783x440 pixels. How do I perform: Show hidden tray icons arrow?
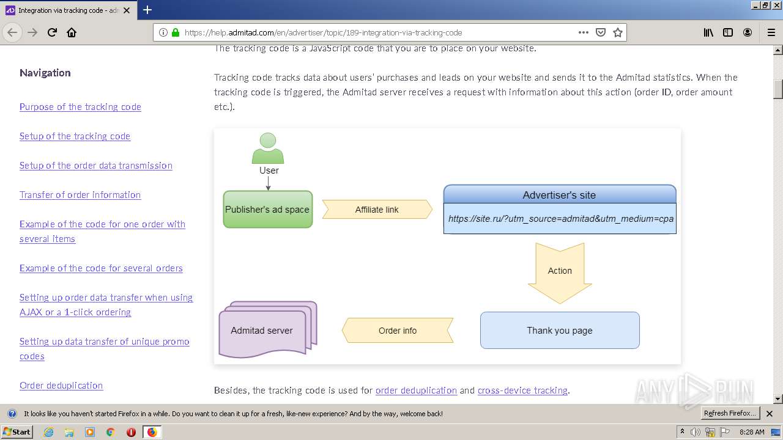tap(682, 432)
